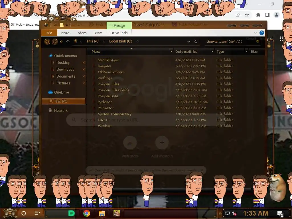Open OneDrive cloud item in sidebar
Image resolution: width=292 pixels, height=219 pixels.
[59, 92]
